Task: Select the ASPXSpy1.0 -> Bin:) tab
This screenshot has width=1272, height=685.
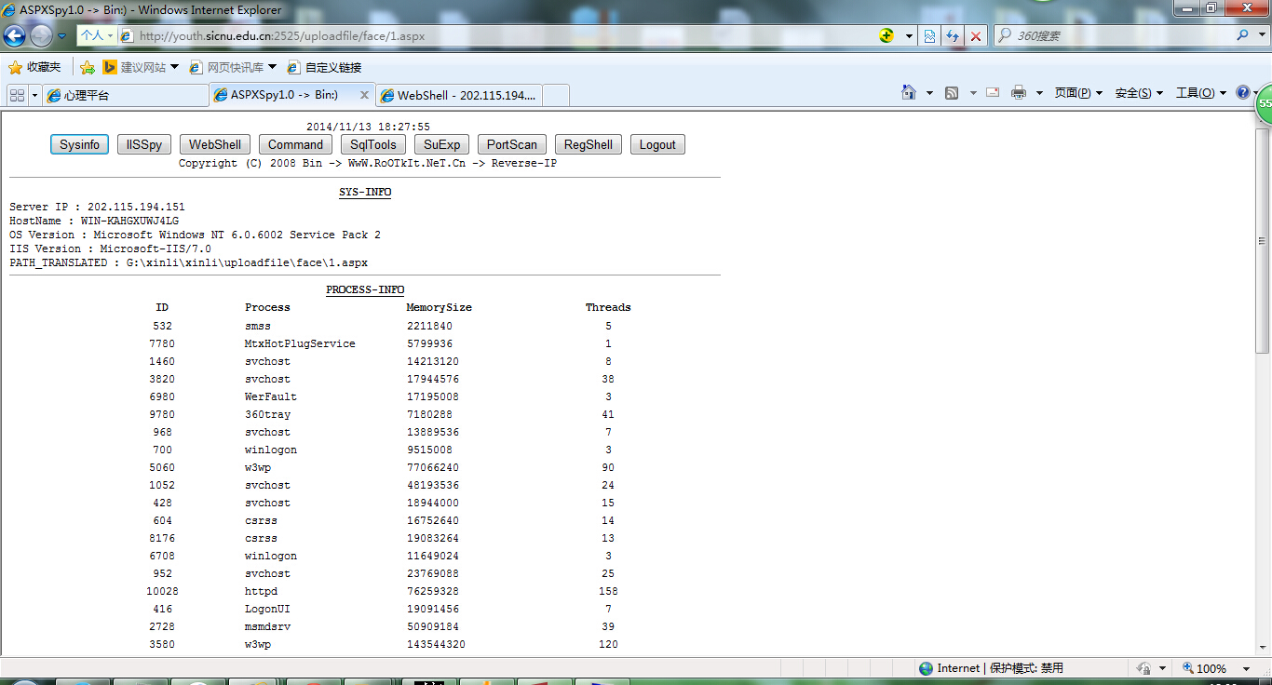Action: (x=284, y=95)
